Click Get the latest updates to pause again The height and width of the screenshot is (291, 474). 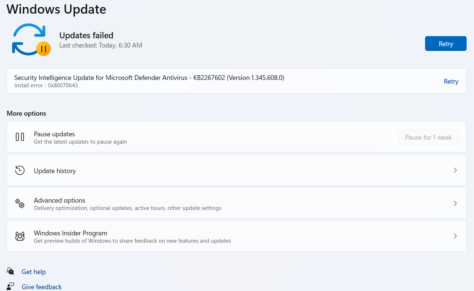[80, 142]
